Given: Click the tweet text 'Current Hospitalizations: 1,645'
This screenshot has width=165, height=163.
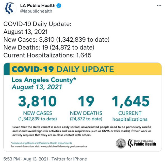Looking at the screenshot, I should point(47,55).
